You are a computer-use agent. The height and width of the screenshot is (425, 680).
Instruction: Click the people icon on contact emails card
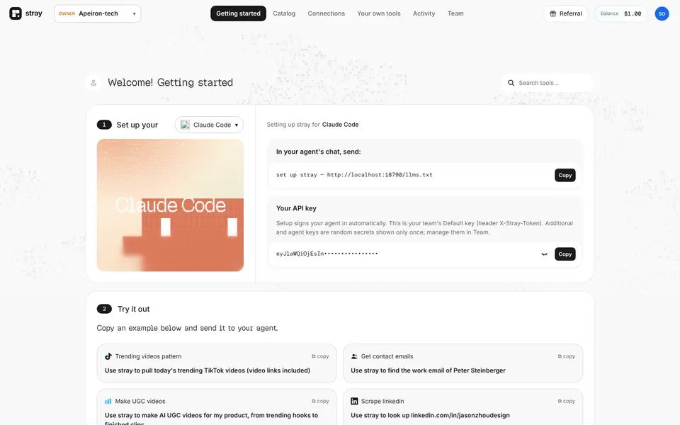(354, 356)
